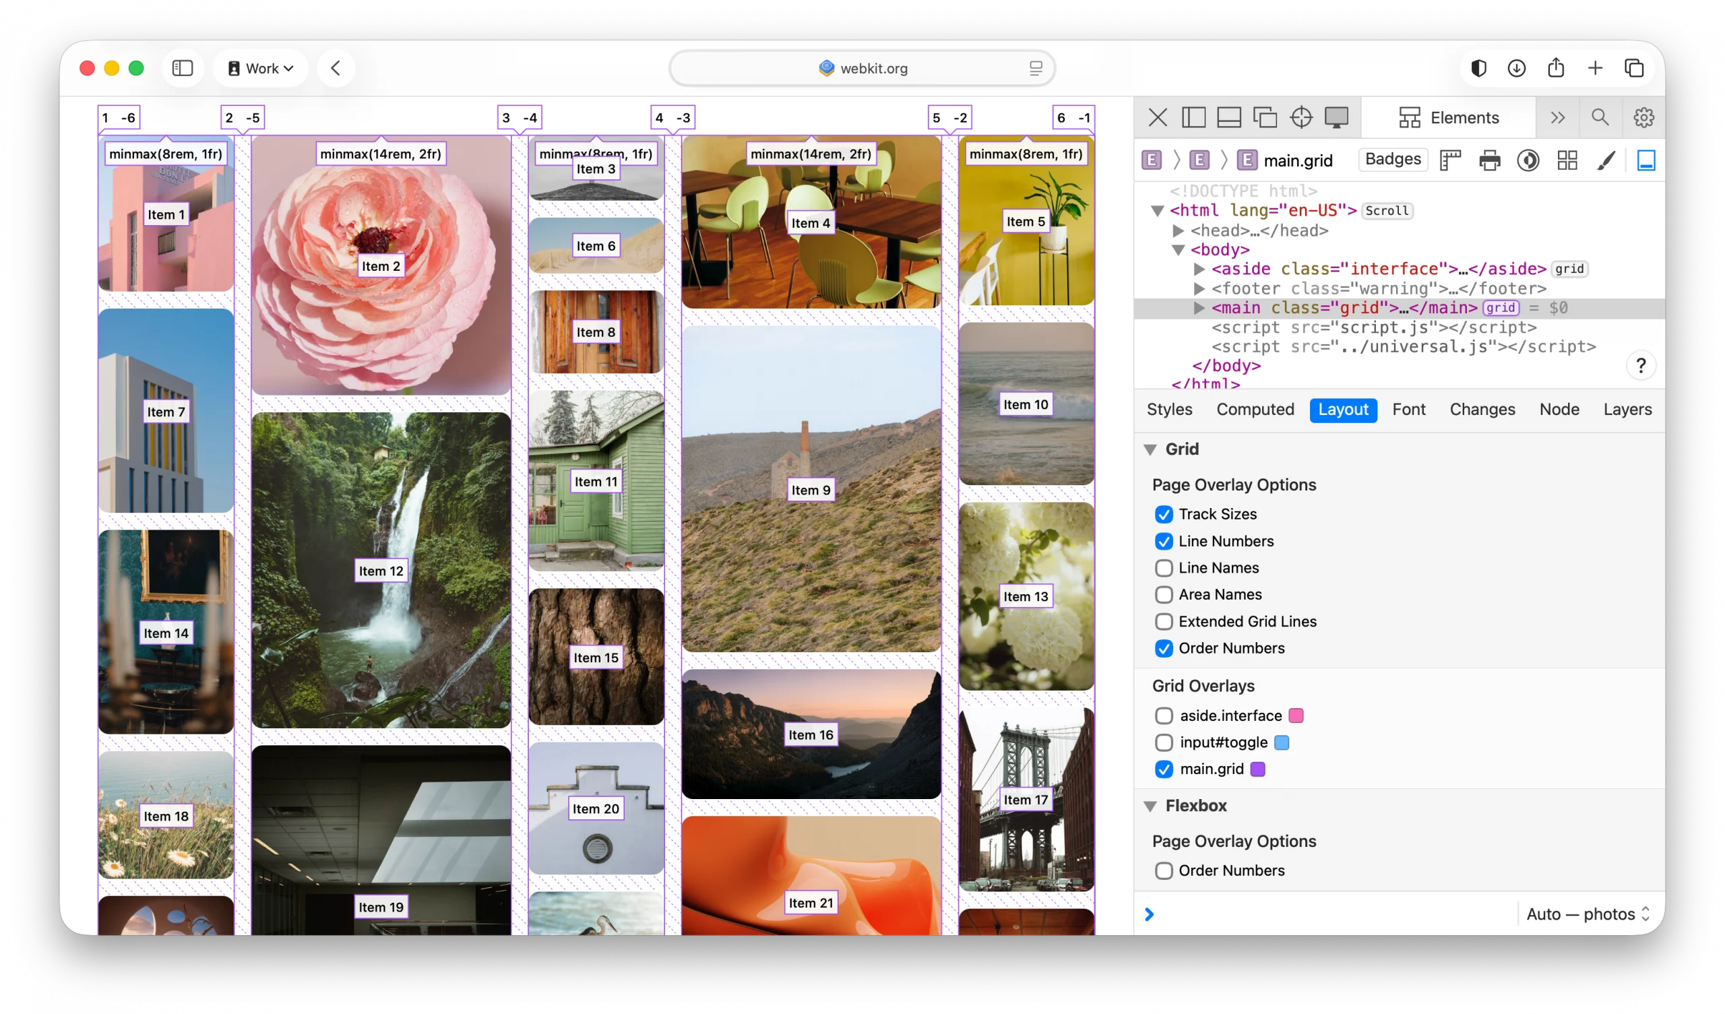Uncheck the Track Sizes option

[x=1164, y=513]
